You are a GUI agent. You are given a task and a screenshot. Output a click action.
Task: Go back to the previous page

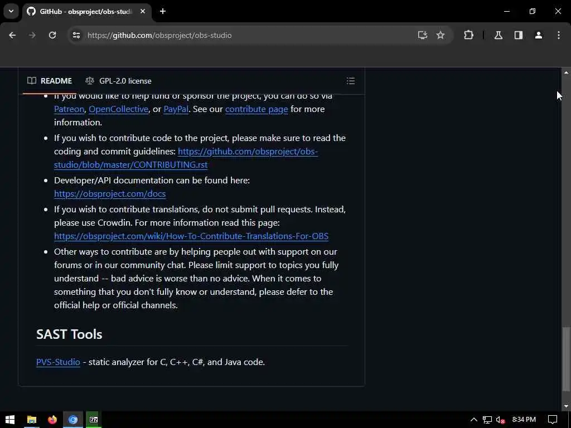12,35
